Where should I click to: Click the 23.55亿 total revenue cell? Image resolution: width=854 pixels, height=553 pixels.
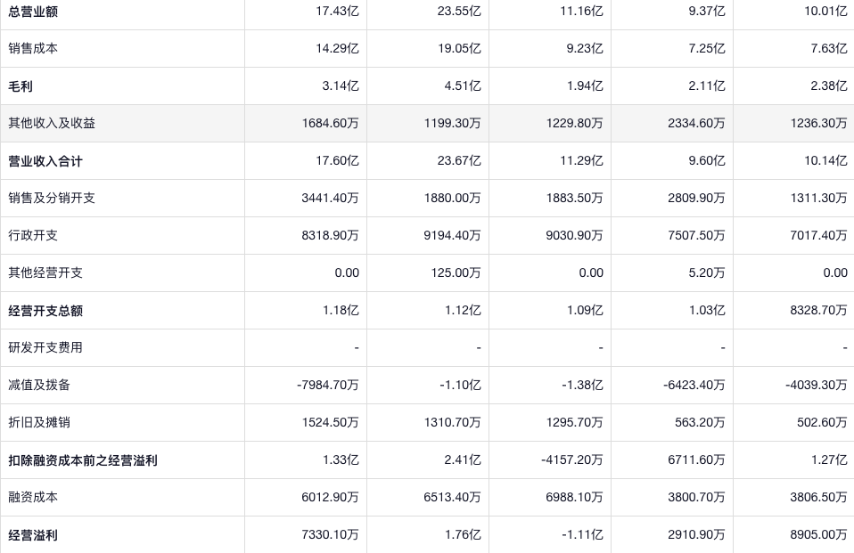pos(459,11)
